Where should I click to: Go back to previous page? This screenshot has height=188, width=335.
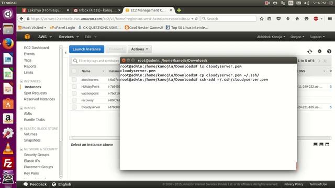coord(21,19)
